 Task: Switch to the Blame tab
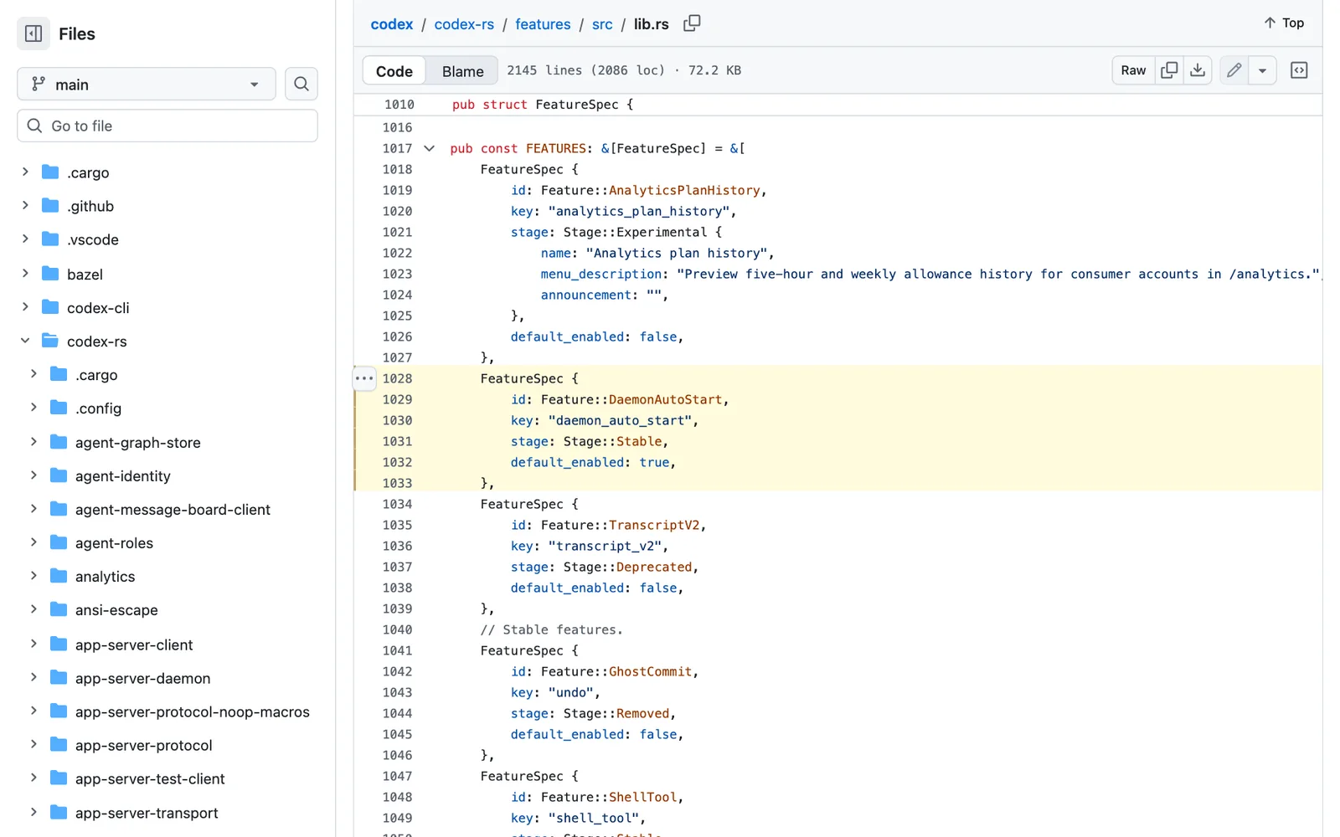tap(463, 71)
